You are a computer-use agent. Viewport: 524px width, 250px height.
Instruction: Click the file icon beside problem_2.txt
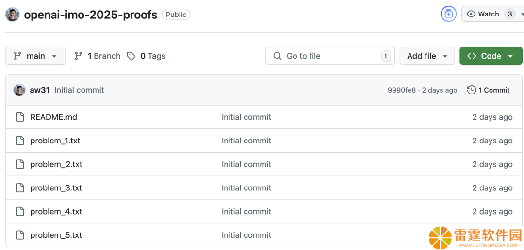pyautogui.click(x=20, y=164)
